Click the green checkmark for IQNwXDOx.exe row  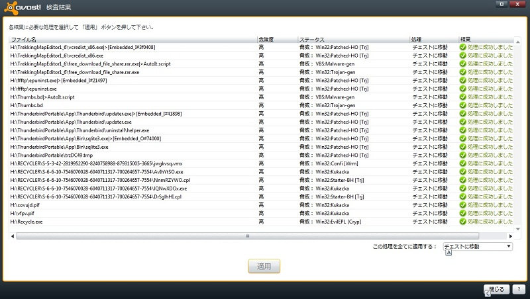[462, 189]
